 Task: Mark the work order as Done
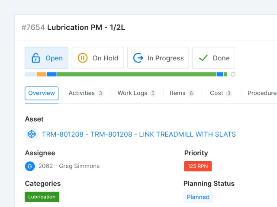click(214, 58)
